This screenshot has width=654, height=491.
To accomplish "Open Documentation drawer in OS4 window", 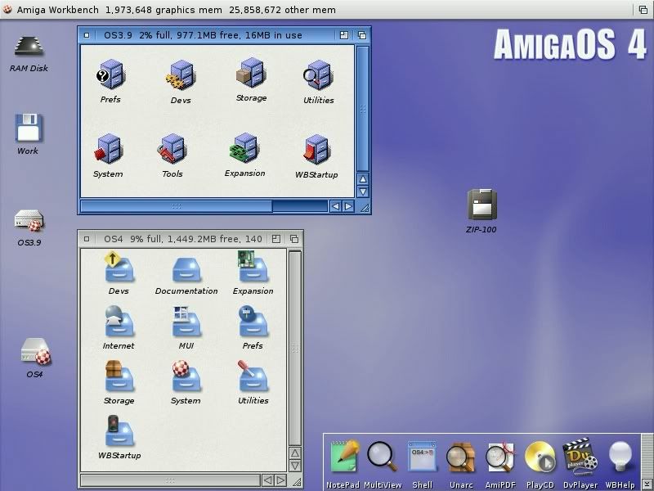I will [x=186, y=276].
